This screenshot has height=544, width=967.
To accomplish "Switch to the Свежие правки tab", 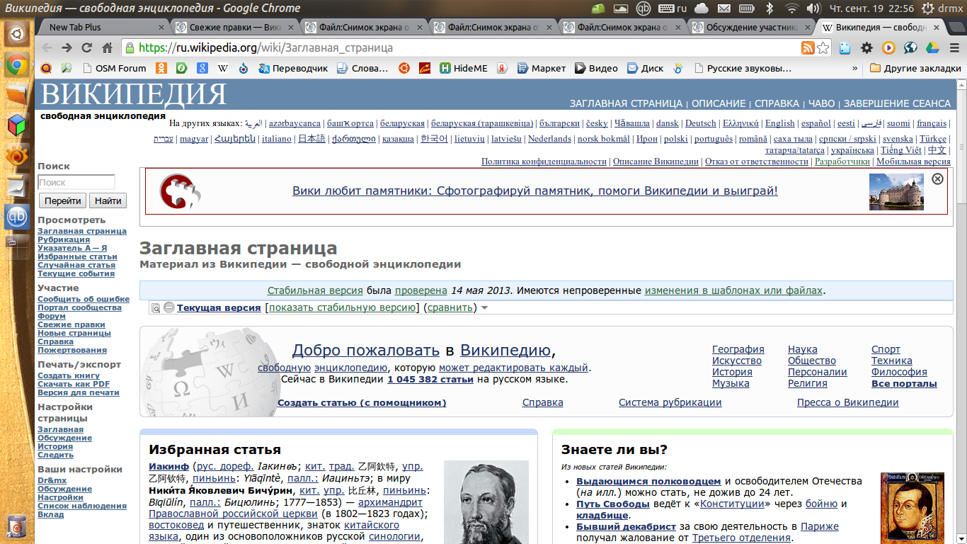I will pos(230,28).
